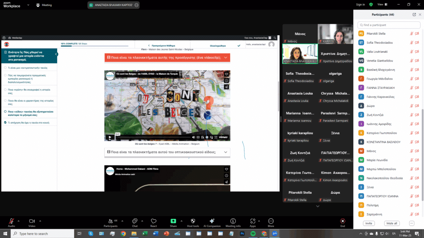Click the Invite button
This screenshot has height=238, width=424.
pos(369,224)
